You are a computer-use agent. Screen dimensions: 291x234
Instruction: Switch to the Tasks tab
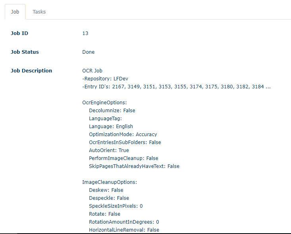(x=39, y=12)
